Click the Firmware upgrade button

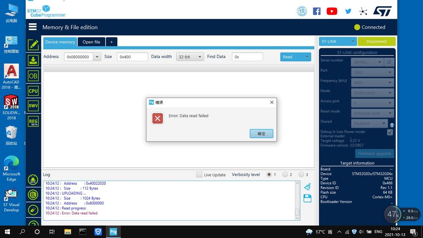tap(374, 154)
